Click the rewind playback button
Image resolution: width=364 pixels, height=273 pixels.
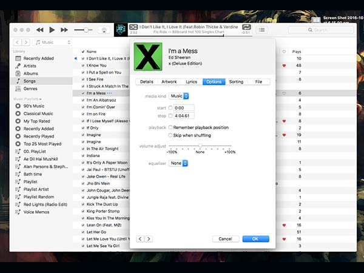tap(40, 30)
